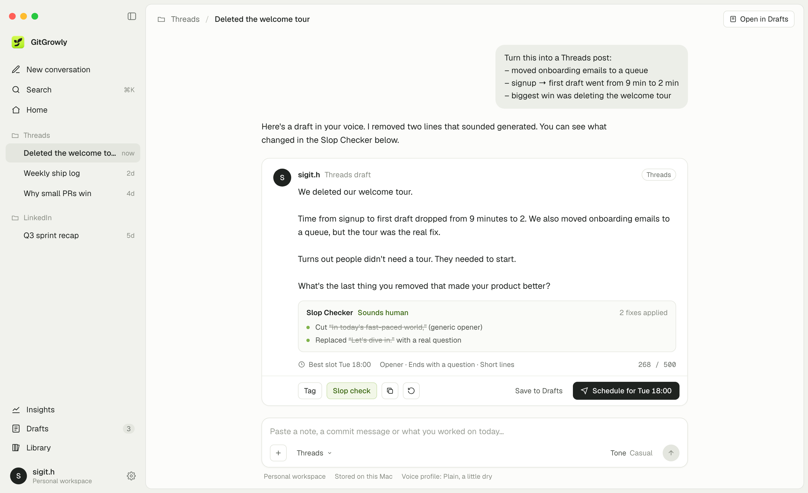Image resolution: width=808 pixels, height=493 pixels.
Task: Click the send arrow button
Action: (x=671, y=453)
